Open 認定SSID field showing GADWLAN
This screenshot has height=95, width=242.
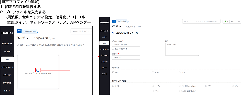[126, 58]
